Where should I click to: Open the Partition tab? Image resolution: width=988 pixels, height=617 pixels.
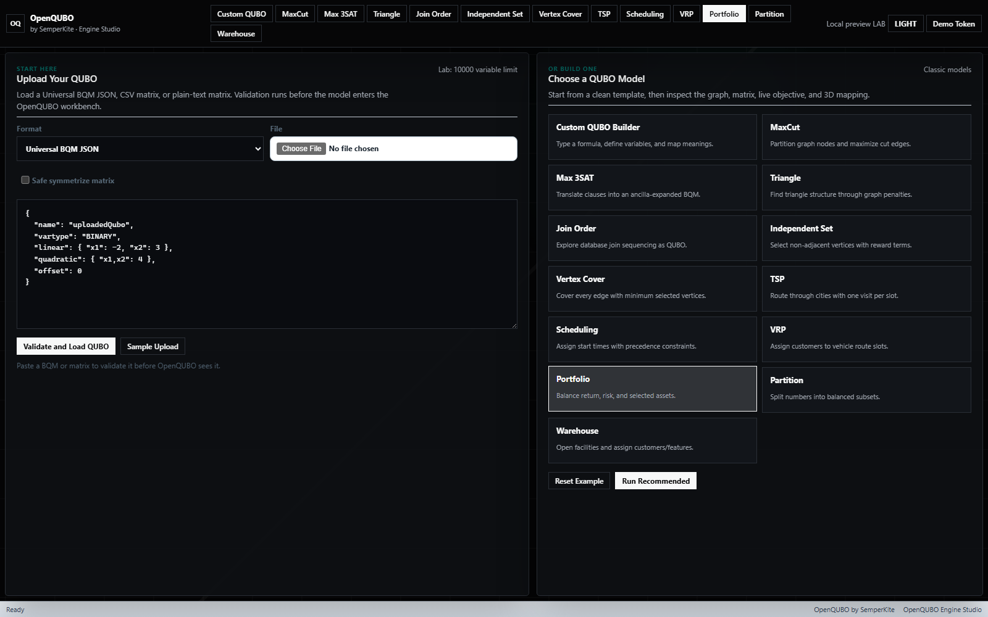point(769,14)
